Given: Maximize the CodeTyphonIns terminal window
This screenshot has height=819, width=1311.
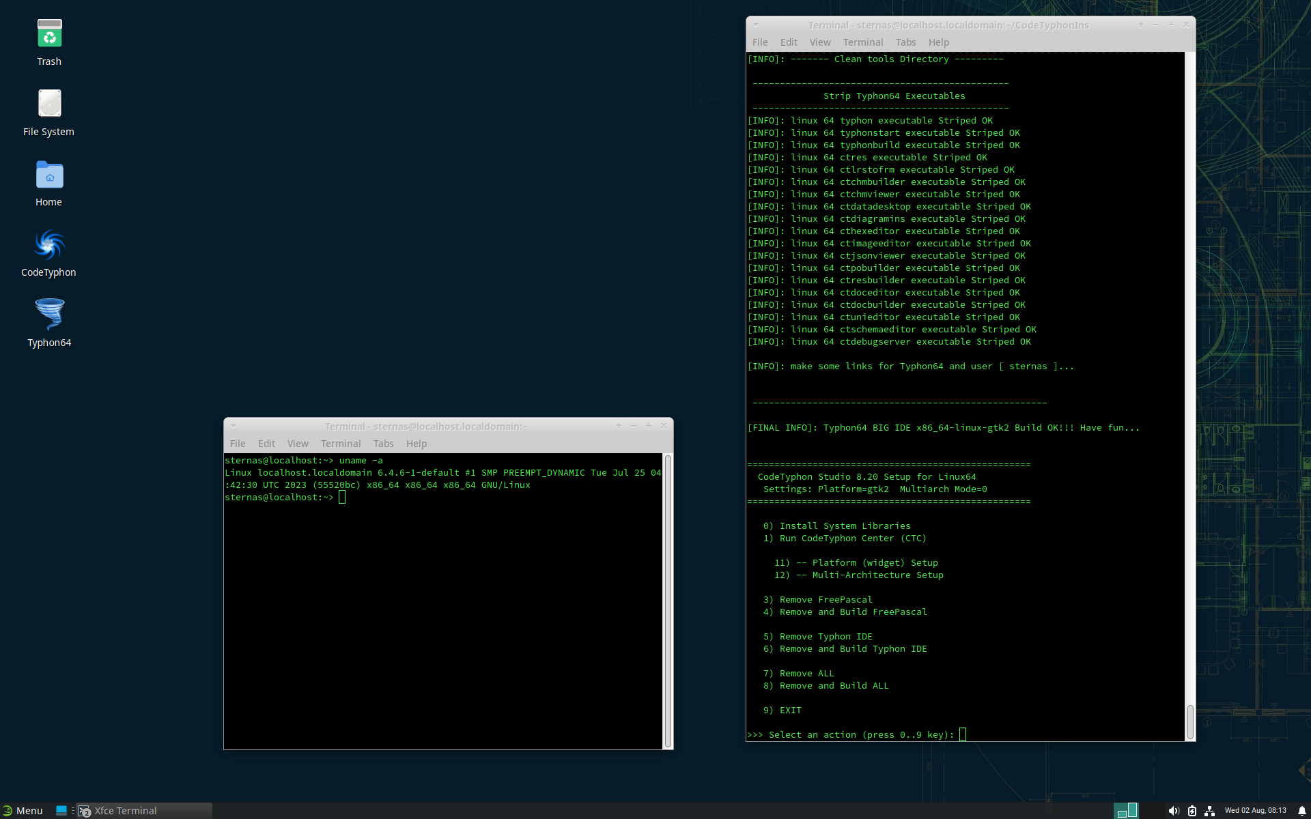Looking at the screenshot, I should pos(1171,25).
